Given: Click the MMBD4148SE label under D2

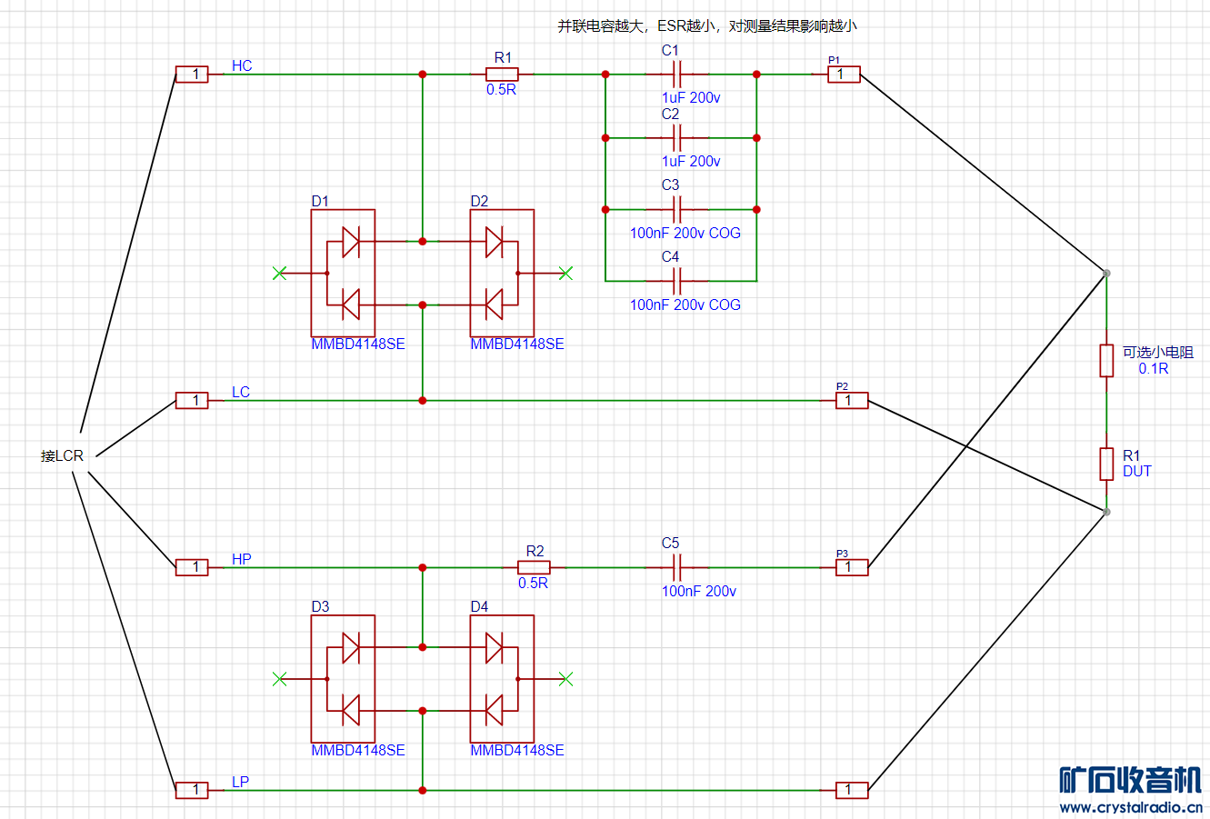Looking at the screenshot, I should [517, 344].
